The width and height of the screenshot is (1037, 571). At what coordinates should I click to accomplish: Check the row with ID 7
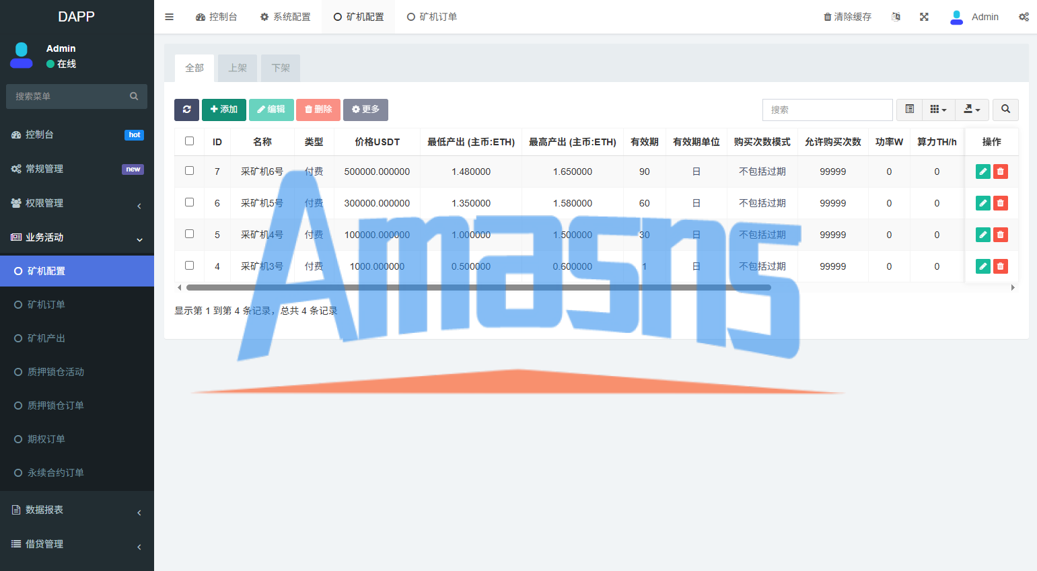pyautogui.click(x=189, y=171)
